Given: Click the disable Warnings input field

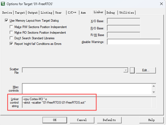Looking at the screenshot, I should 134,42.
